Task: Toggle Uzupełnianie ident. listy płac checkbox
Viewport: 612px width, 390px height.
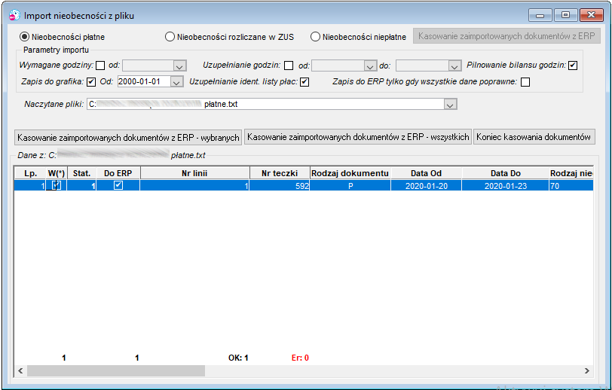Action: (304, 82)
